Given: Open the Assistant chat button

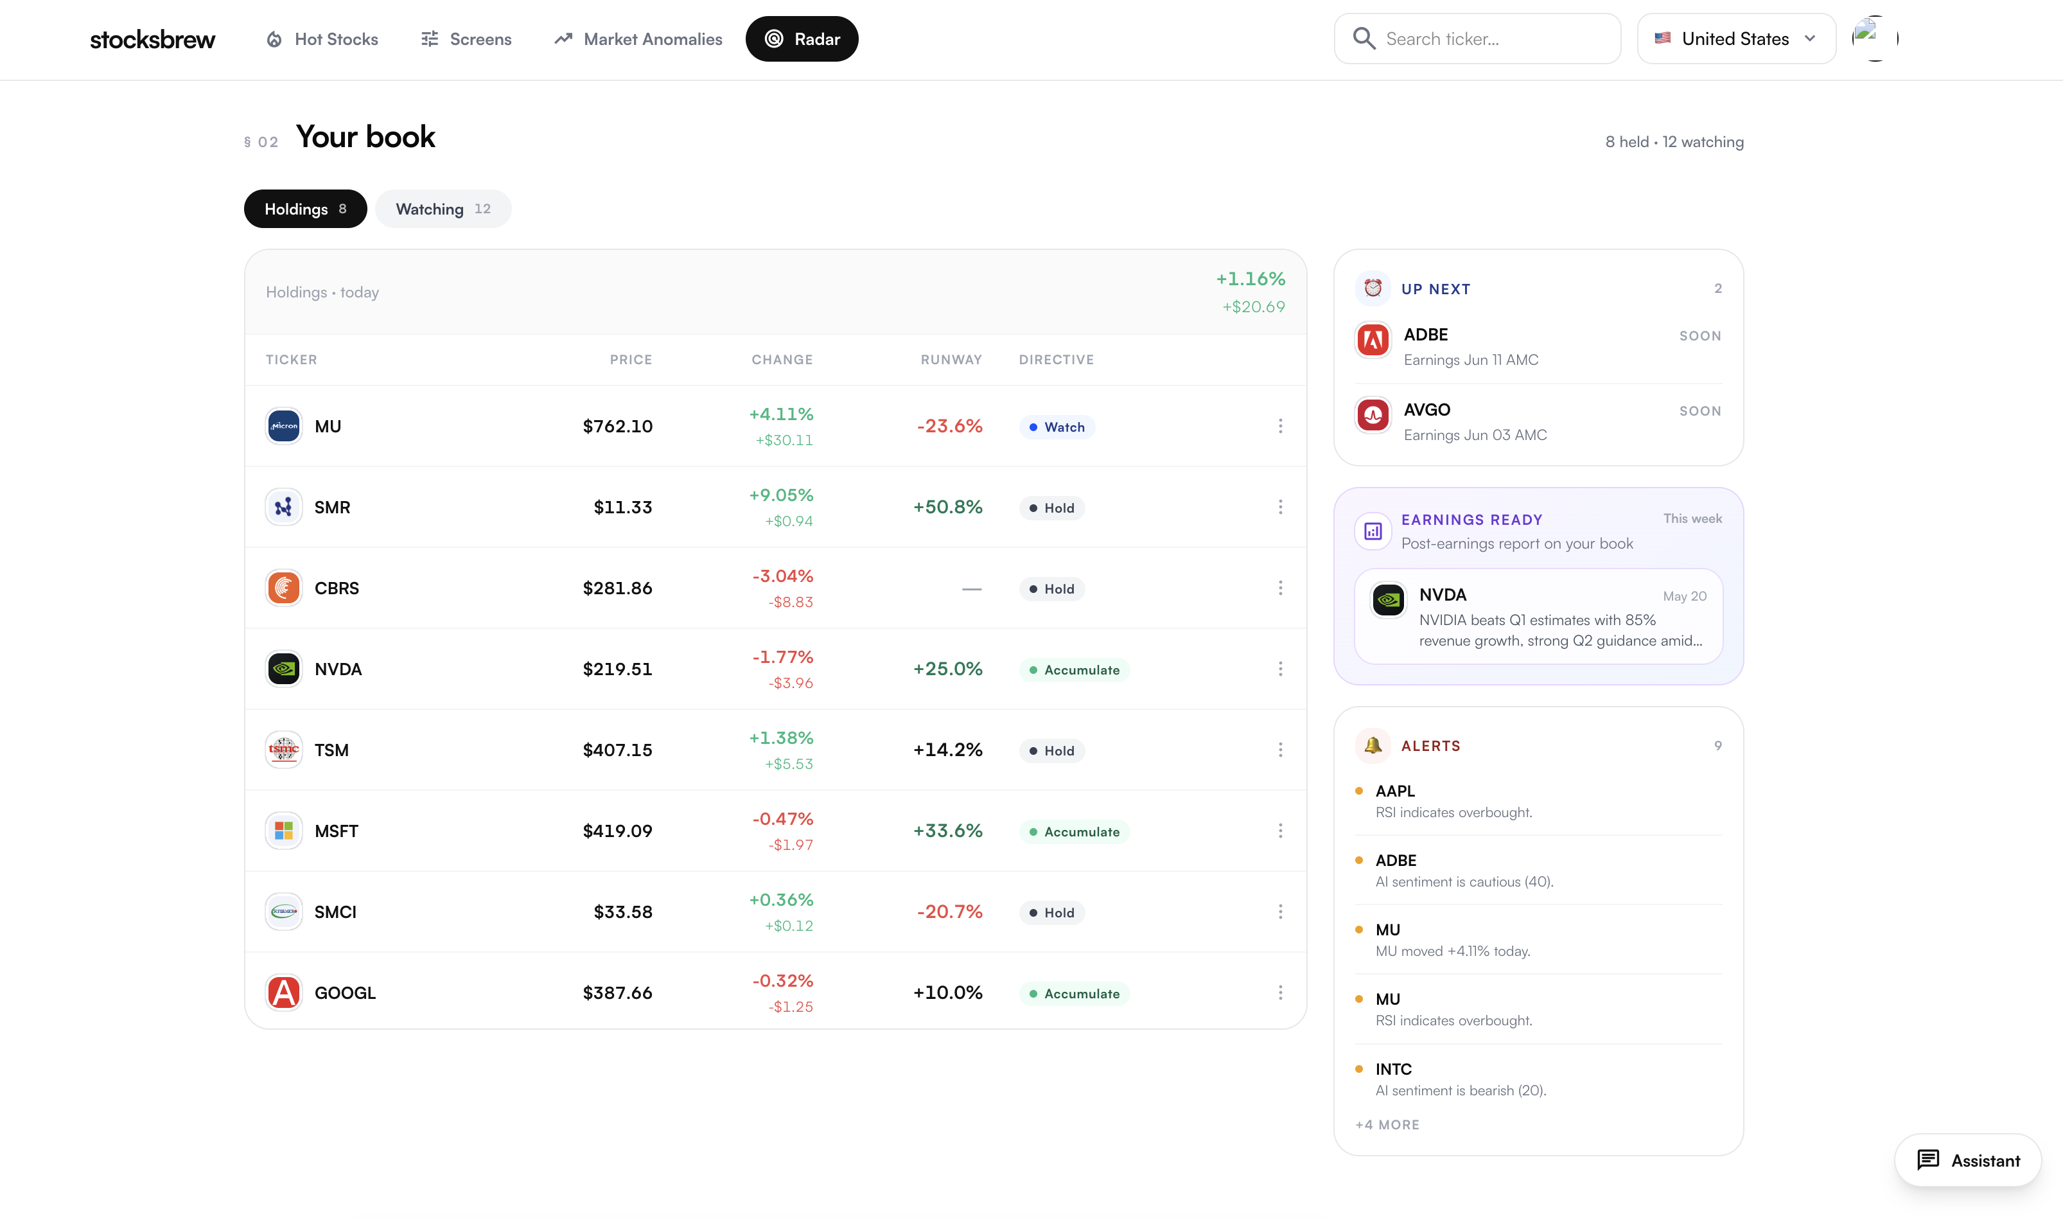Looking at the screenshot, I should tap(1968, 1161).
